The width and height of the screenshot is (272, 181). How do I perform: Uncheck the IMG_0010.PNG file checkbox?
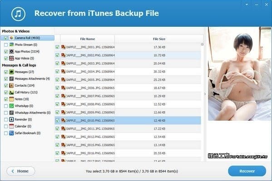(57, 121)
